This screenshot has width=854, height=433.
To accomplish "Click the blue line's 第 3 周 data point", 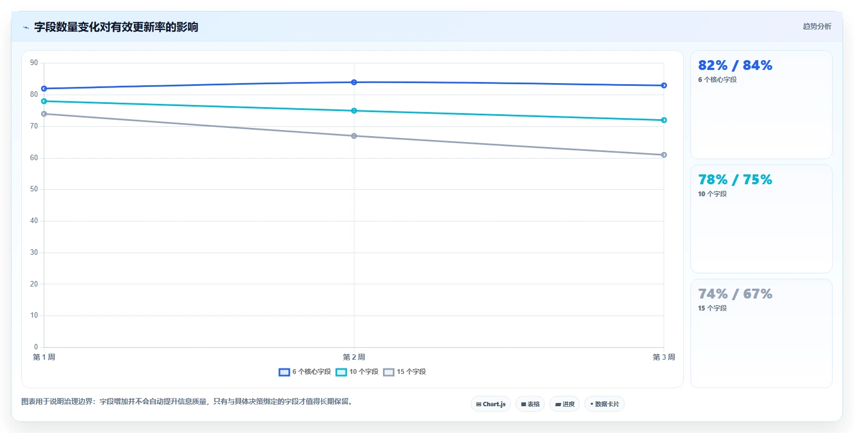I will click(x=664, y=85).
